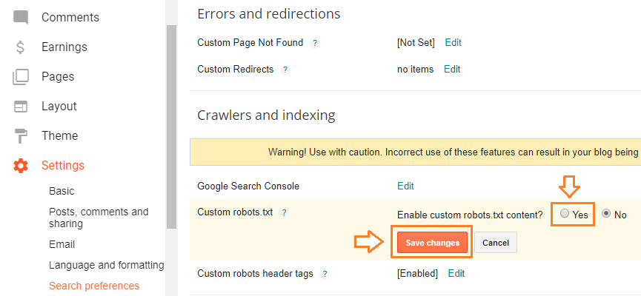The width and height of the screenshot is (641, 296).
Task: Click the Layout grid icon
Action: coord(21,107)
